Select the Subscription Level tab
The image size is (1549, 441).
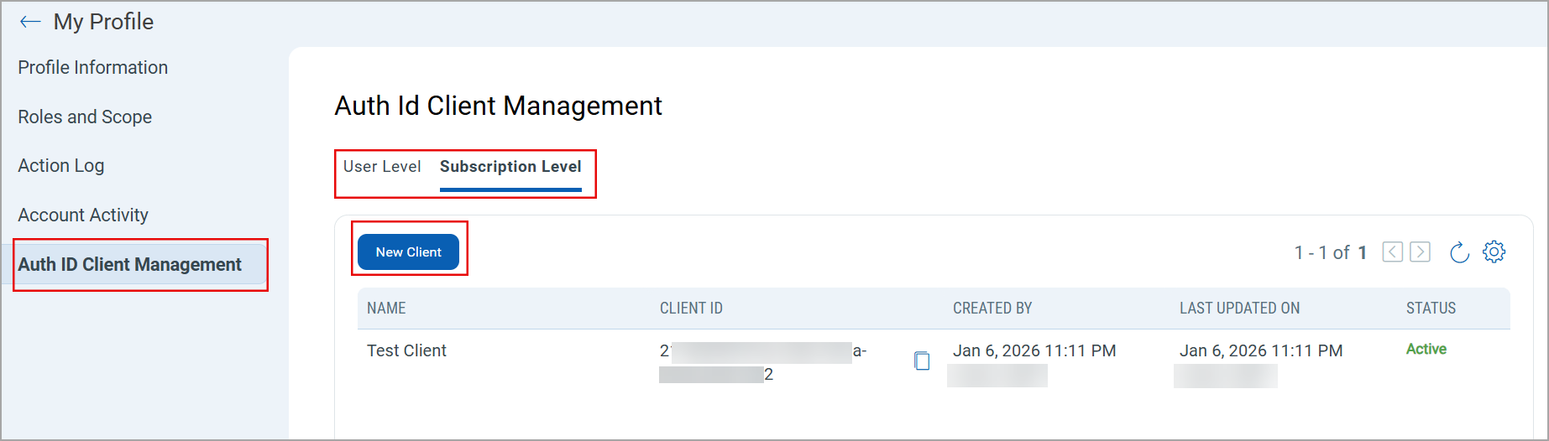point(510,167)
